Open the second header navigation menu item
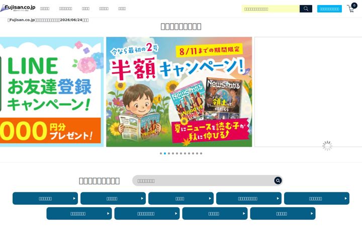362x226 pixels. (x=65, y=9)
